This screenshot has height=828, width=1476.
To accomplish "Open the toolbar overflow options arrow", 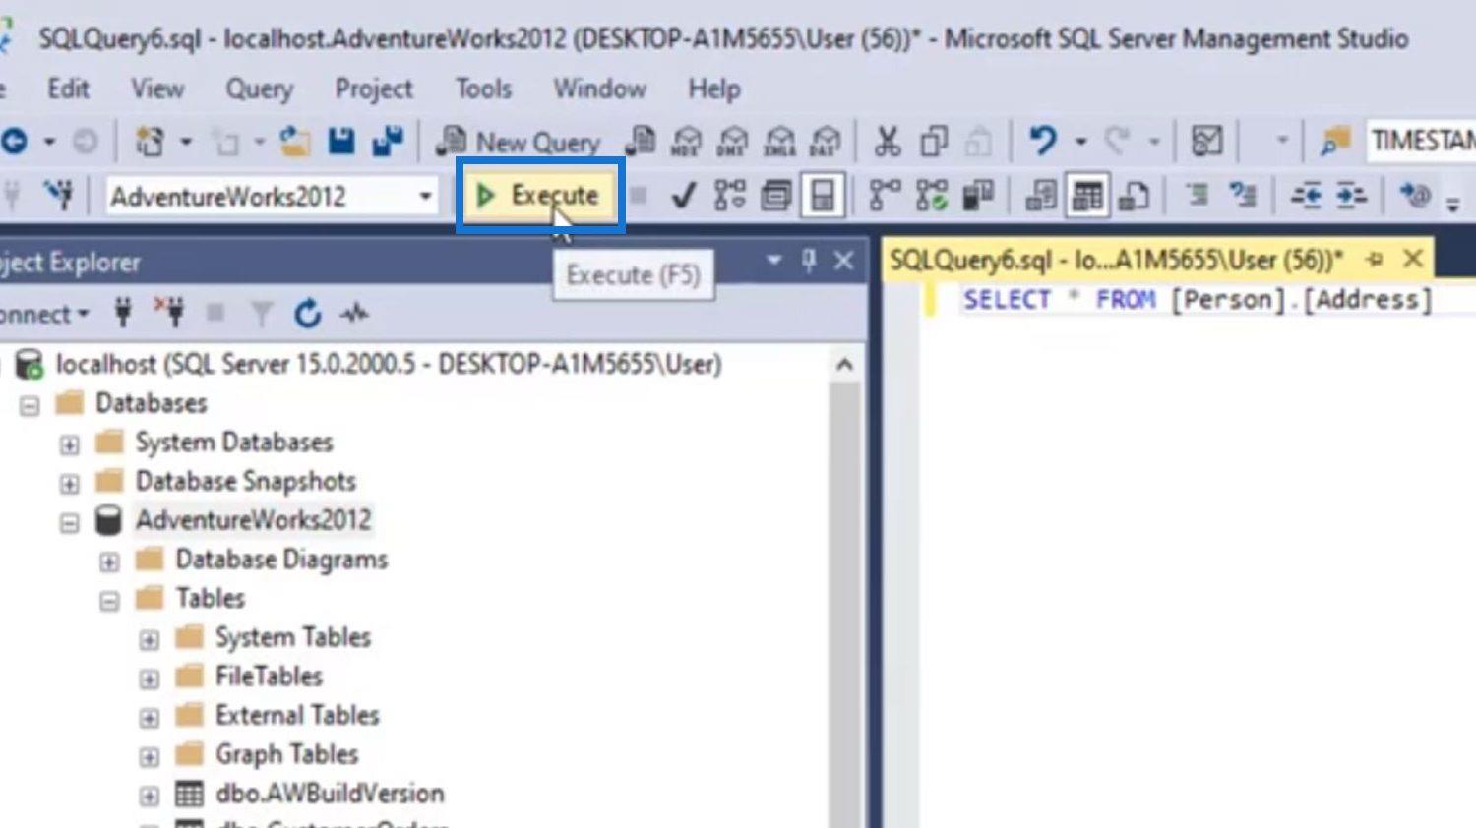I will pos(1453,204).
